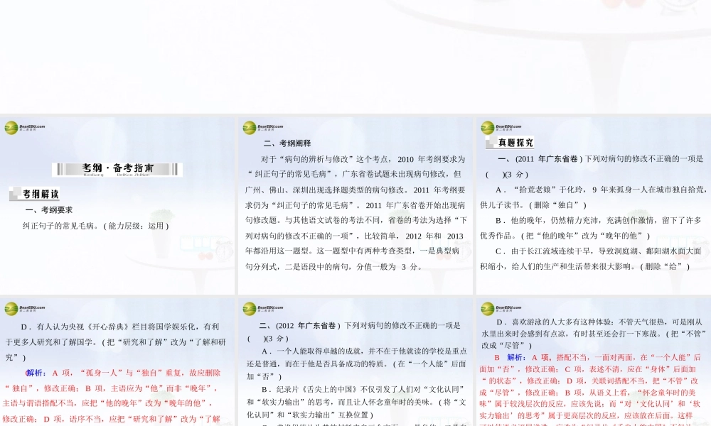Select the heading 二、考纲阐释
This screenshot has height=426, width=711.
click(287, 143)
